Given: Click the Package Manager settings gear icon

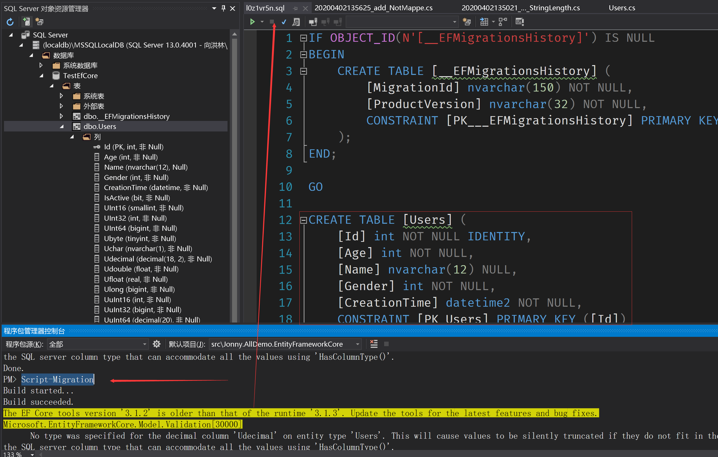Looking at the screenshot, I should tap(157, 344).
